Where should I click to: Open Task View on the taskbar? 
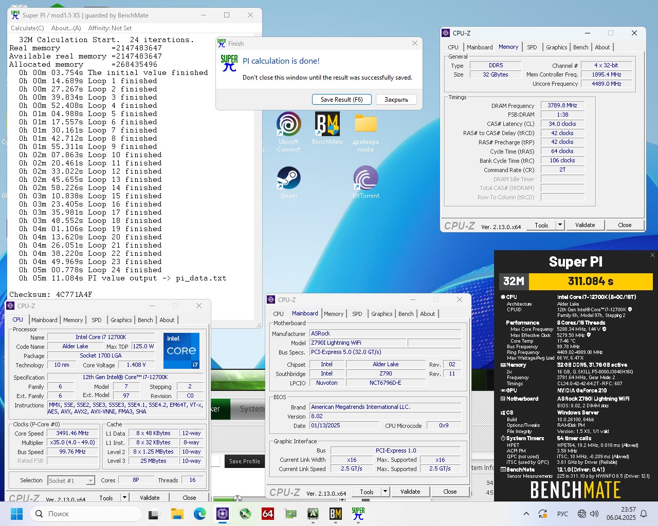[x=154, y=514]
